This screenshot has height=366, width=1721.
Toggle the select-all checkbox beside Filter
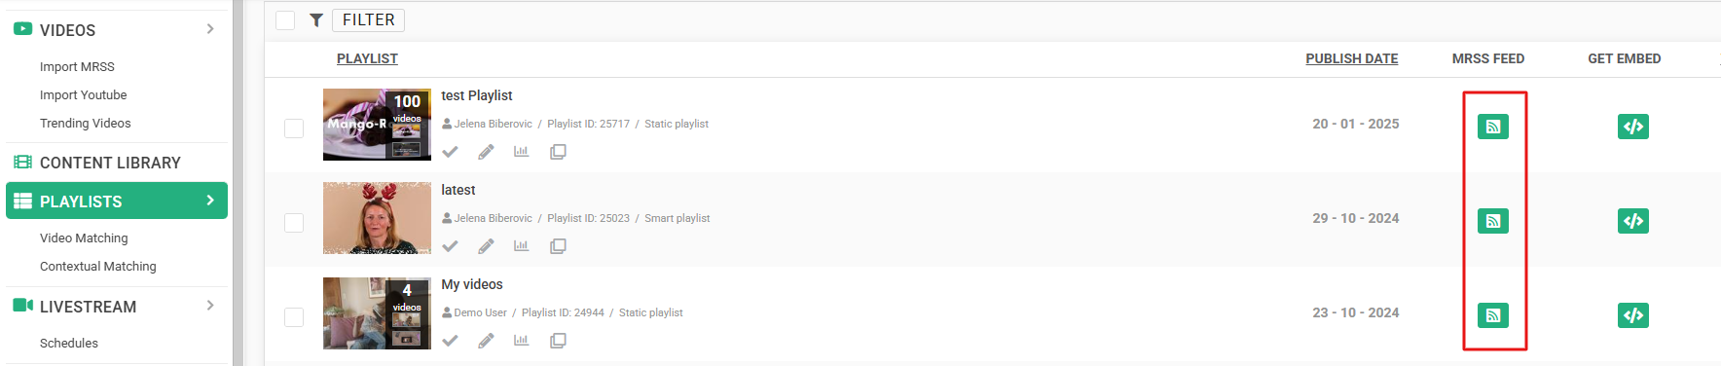click(285, 19)
